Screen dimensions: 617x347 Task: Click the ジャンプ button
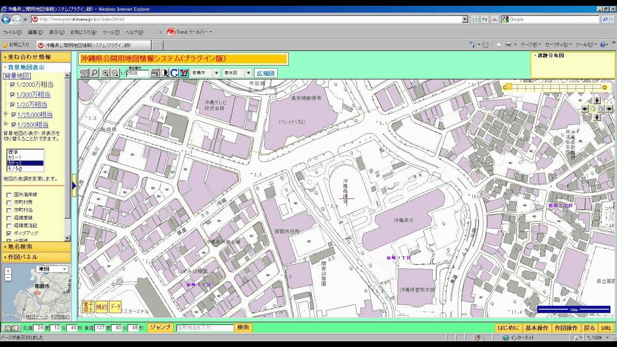point(160,328)
